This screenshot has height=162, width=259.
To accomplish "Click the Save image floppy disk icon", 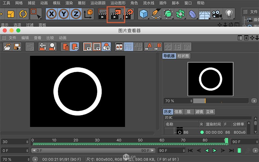I will [17, 47].
